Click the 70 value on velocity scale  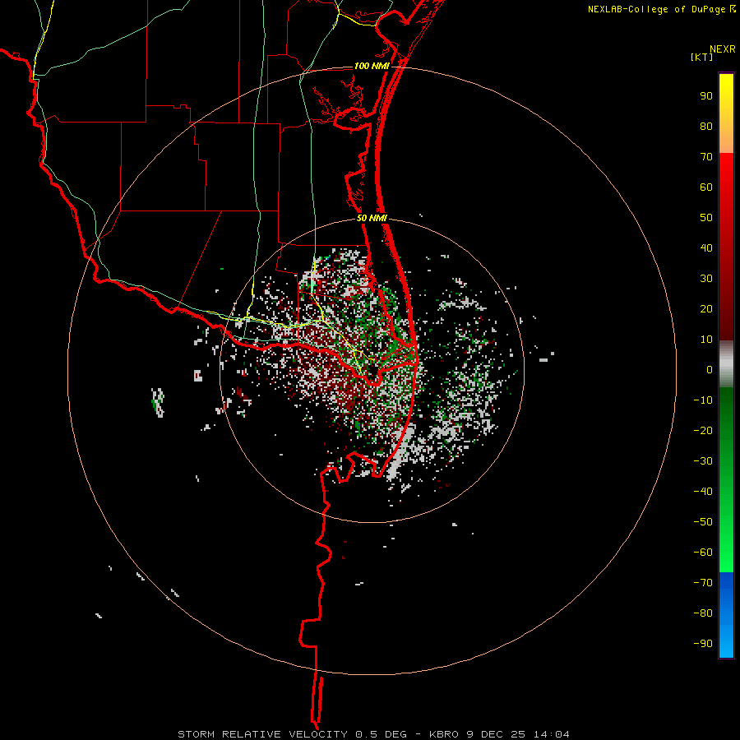pyautogui.click(x=706, y=157)
